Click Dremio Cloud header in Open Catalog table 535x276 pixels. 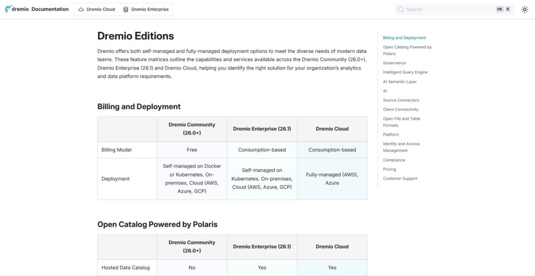pyautogui.click(x=332, y=247)
